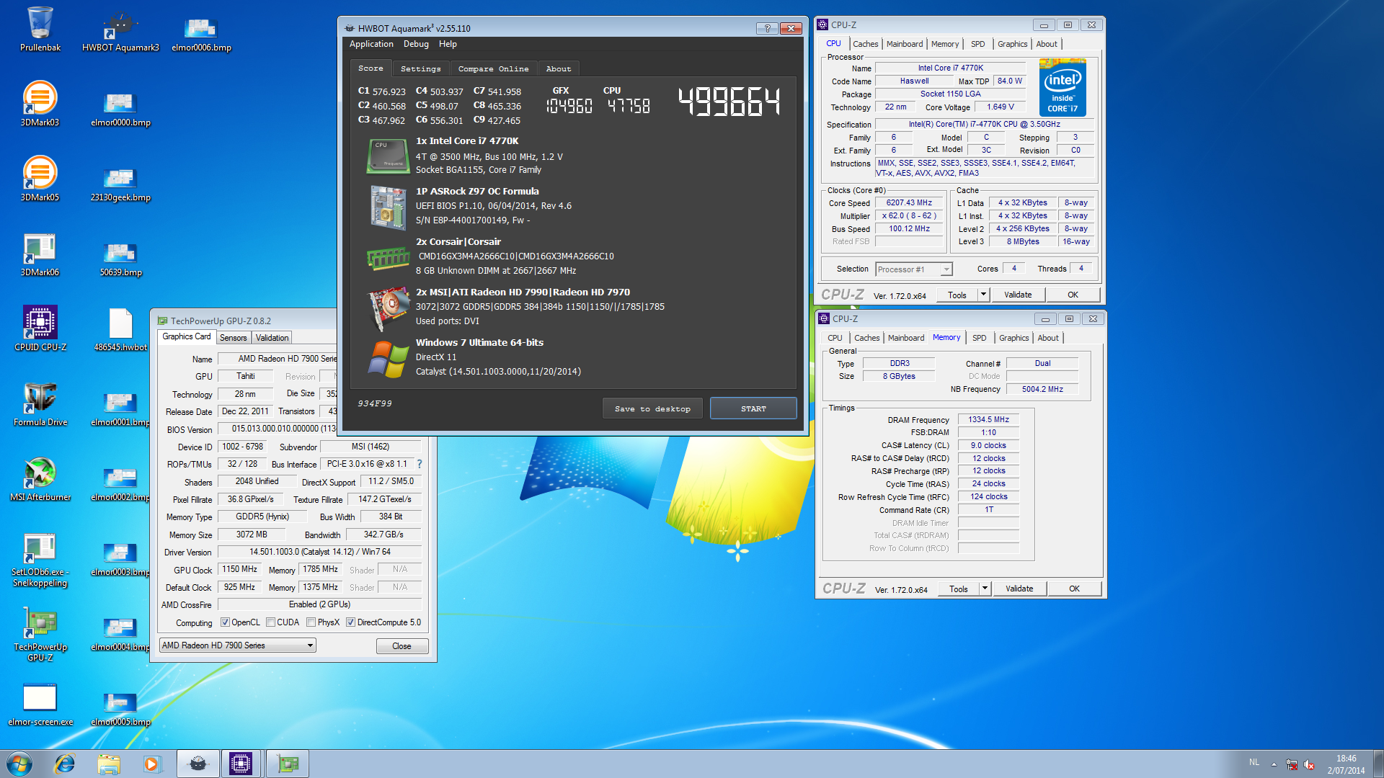
Task: Launch MSI Afterburner desktop shortcut
Action: (40, 478)
